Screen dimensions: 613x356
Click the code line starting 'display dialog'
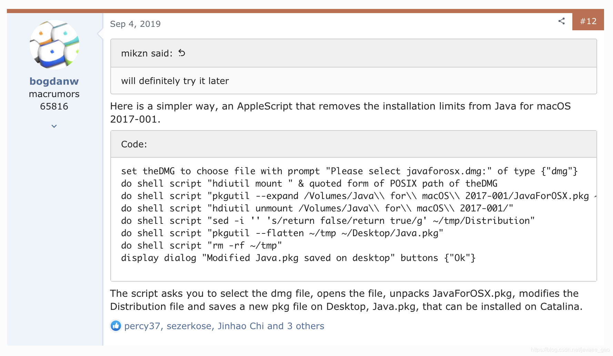tap(298, 258)
